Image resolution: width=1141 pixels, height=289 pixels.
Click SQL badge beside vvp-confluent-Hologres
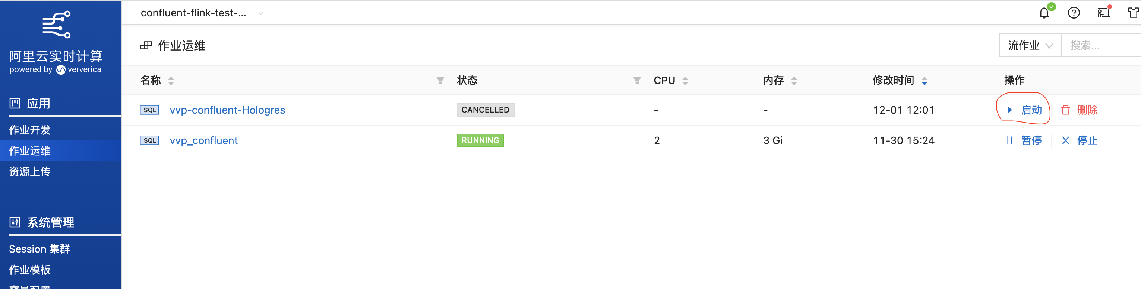click(x=149, y=110)
